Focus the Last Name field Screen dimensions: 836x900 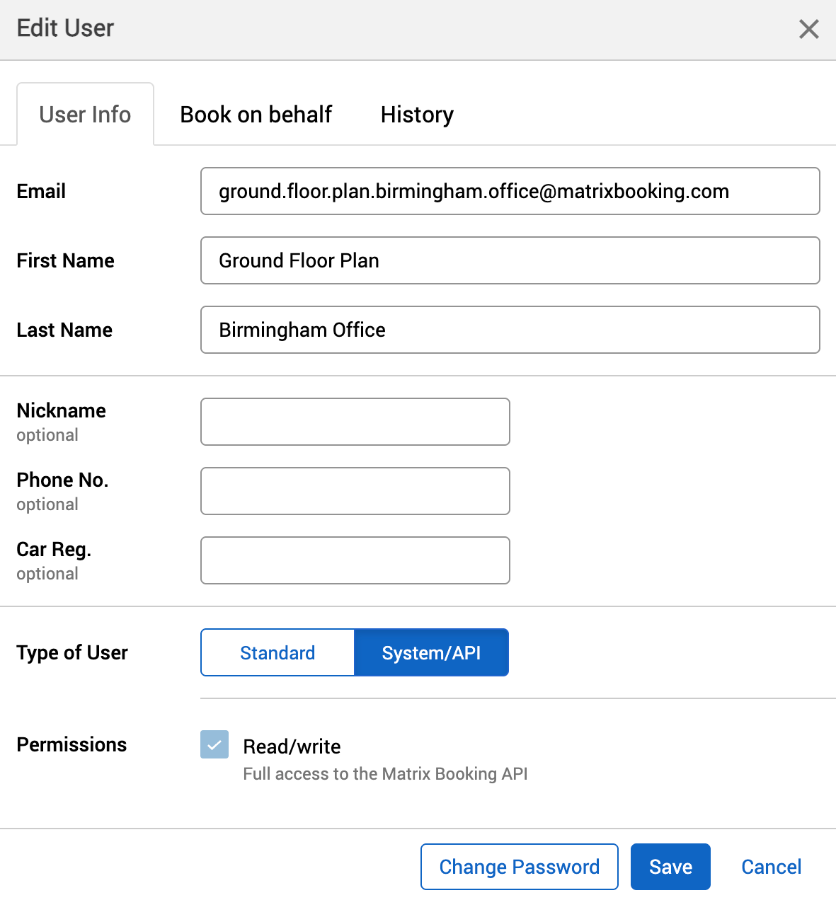coord(510,330)
